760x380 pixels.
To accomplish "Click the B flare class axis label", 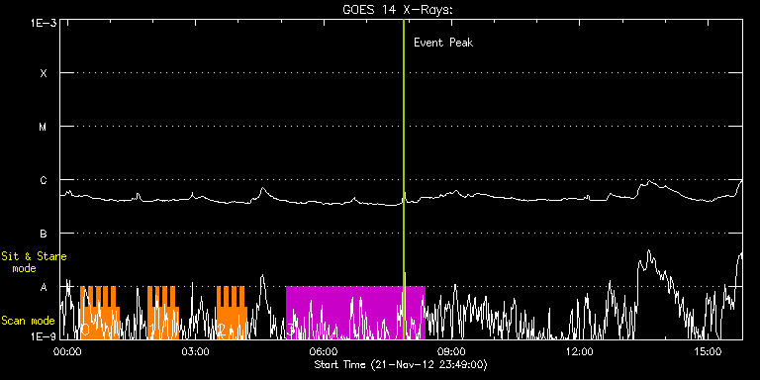I will pos(44,234).
